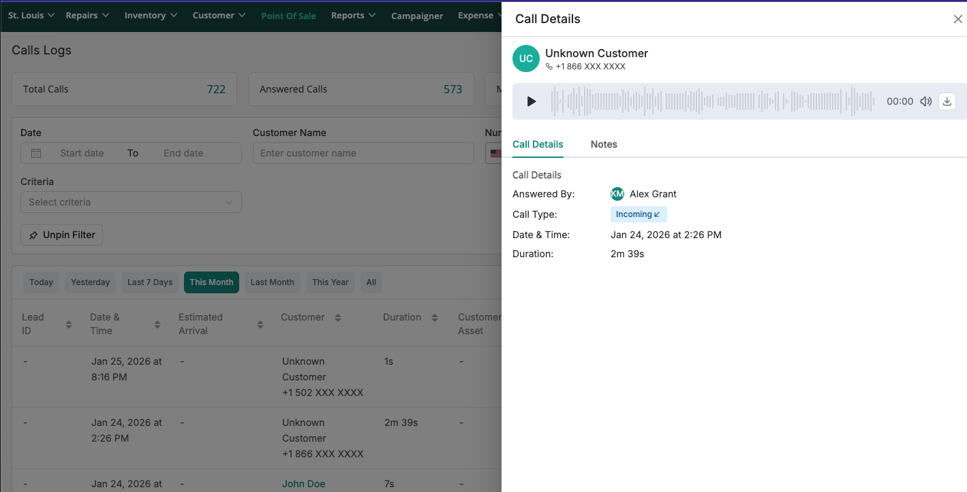This screenshot has width=967, height=492.
Task: Sort by Duration column
Action: tap(434, 318)
